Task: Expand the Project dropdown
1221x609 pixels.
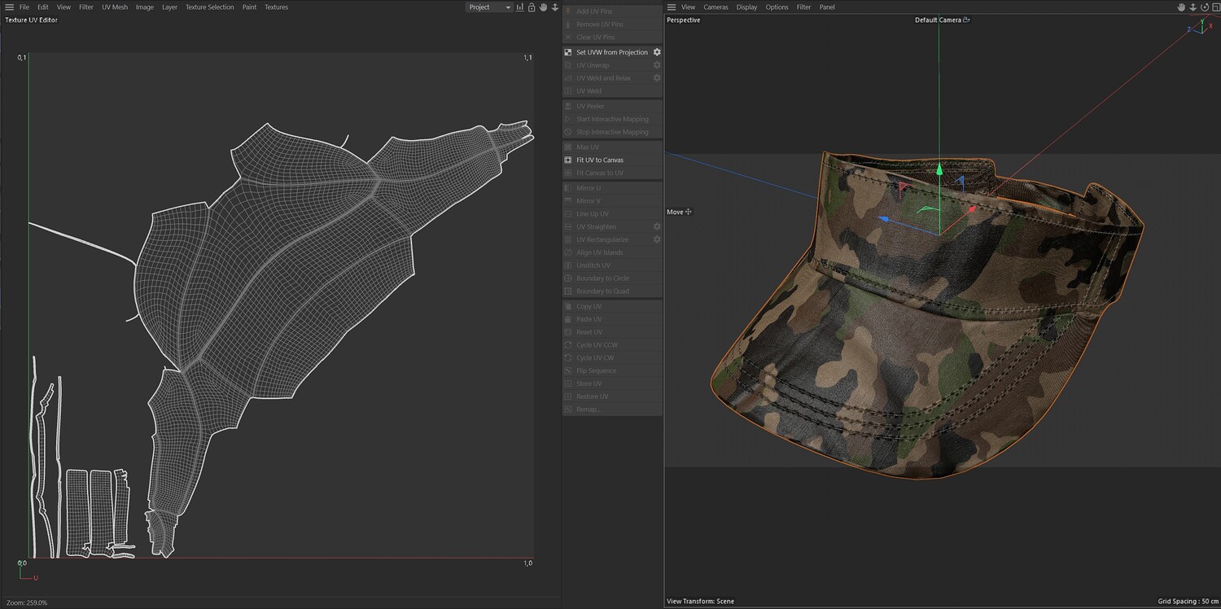Action: [x=489, y=7]
